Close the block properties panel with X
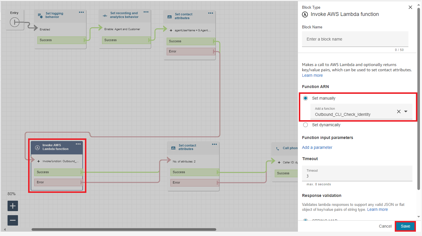This screenshot has width=422, height=236. [x=410, y=8]
